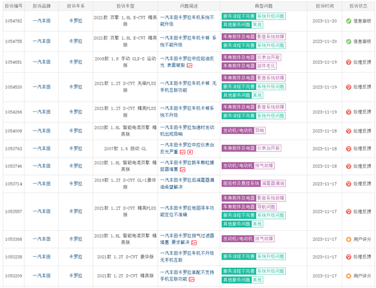Click the image icon in complaint 1053209's description
Image resolution: width=376 pixels, height=288 pixels.
191,279
